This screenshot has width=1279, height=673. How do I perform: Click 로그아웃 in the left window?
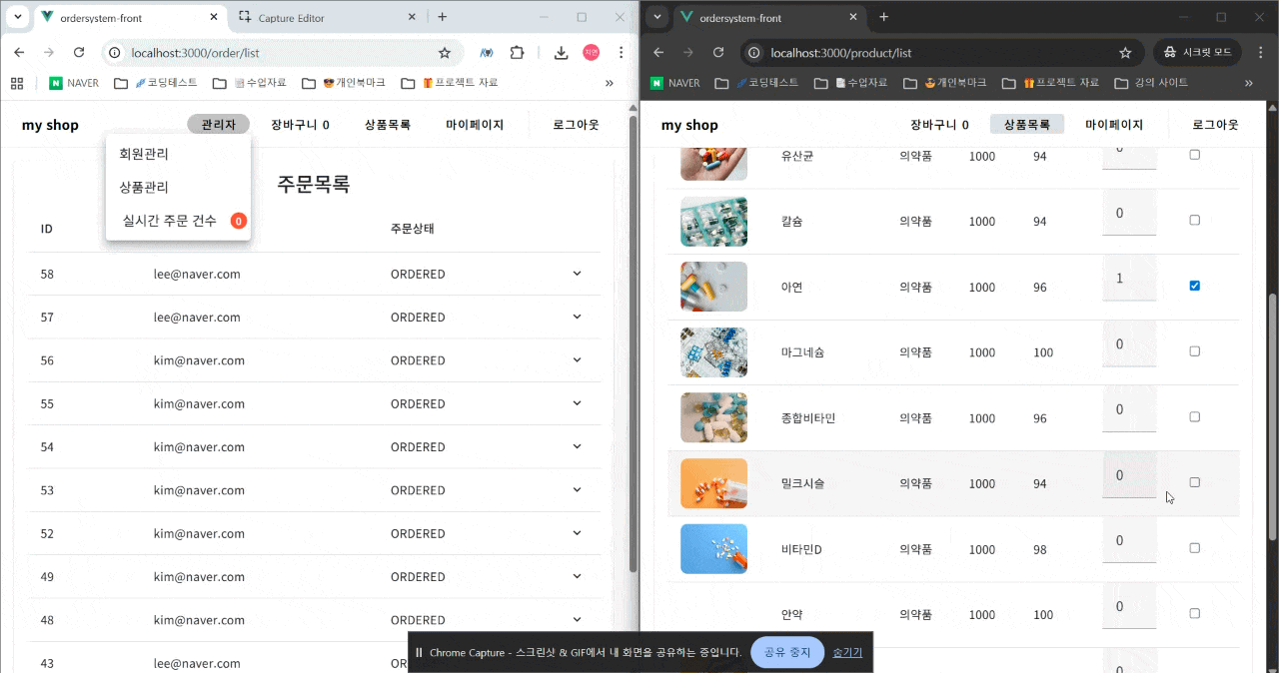tap(577, 125)
